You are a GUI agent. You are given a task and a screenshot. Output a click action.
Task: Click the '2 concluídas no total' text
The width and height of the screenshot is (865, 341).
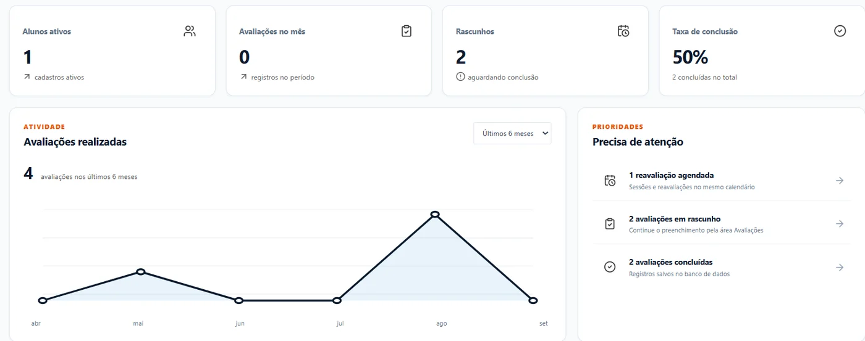point(704,77)
